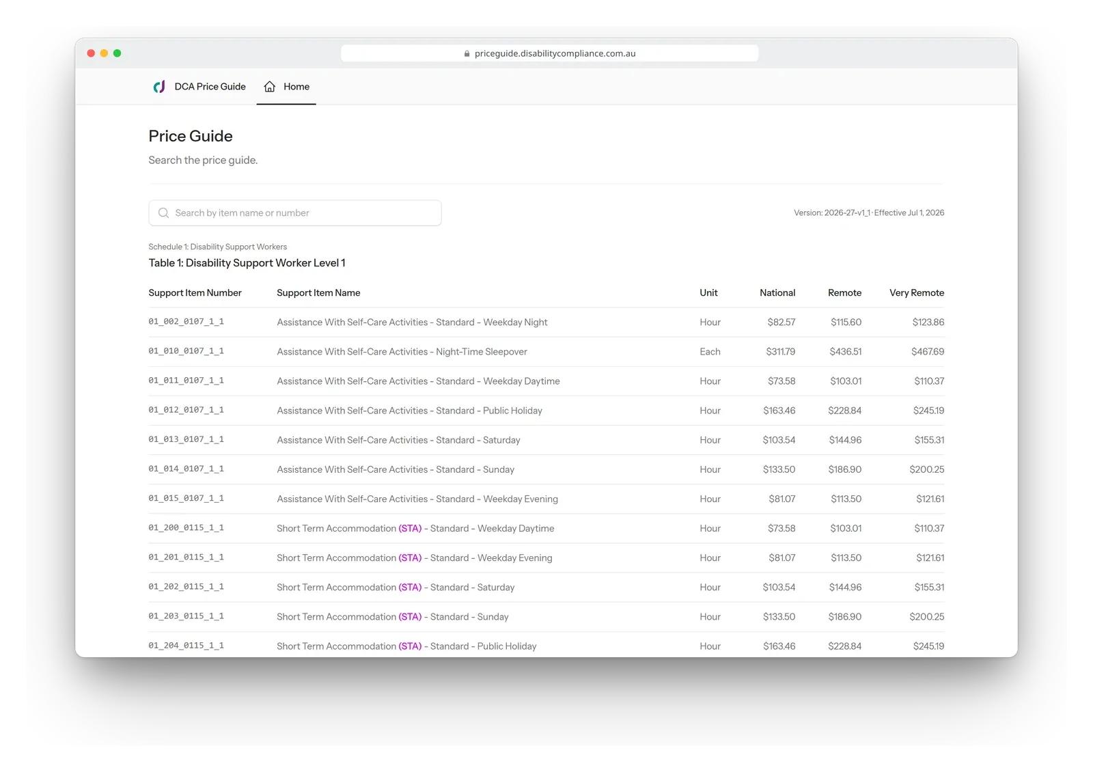The image size is (1093, 772).
Task: Click the Very Remote column header
Action: pos(917,293)
